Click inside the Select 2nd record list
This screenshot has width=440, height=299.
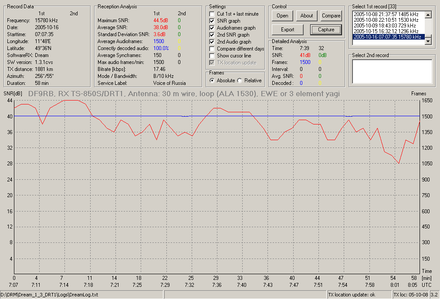click(x=392, y=71)
